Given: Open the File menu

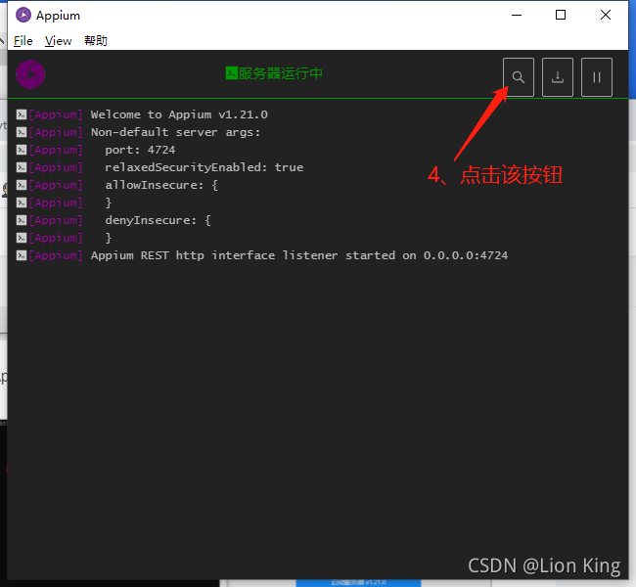Looking at the screenshot, I should pos(23,40).
